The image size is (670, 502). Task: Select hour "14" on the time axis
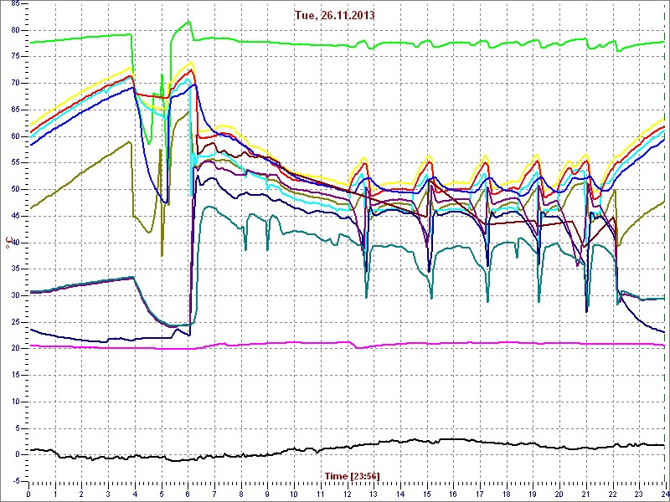pos(400,494)
